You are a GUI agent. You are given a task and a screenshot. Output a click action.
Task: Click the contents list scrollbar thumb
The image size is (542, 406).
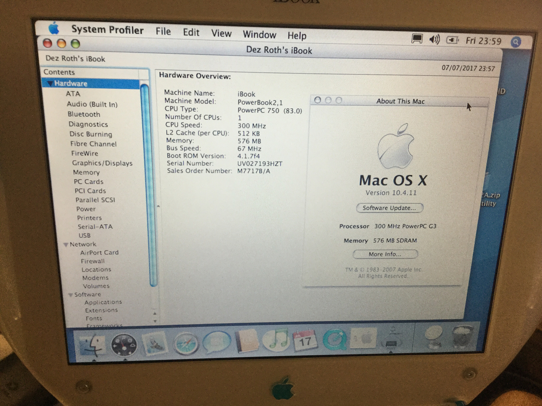tap(148, 185)
